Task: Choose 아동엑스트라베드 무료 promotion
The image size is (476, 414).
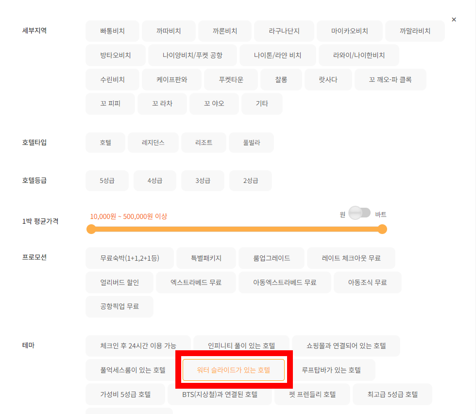Action: click(285, 282)
